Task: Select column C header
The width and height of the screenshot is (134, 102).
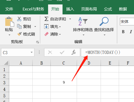Action: coord(64,63)
